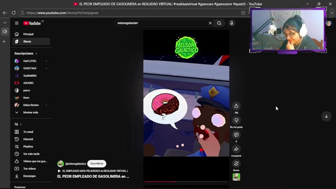Expand Suscripciones section
Image resolution: width=336 pixels, height=189 pixels.
click(x=26, y=53)
